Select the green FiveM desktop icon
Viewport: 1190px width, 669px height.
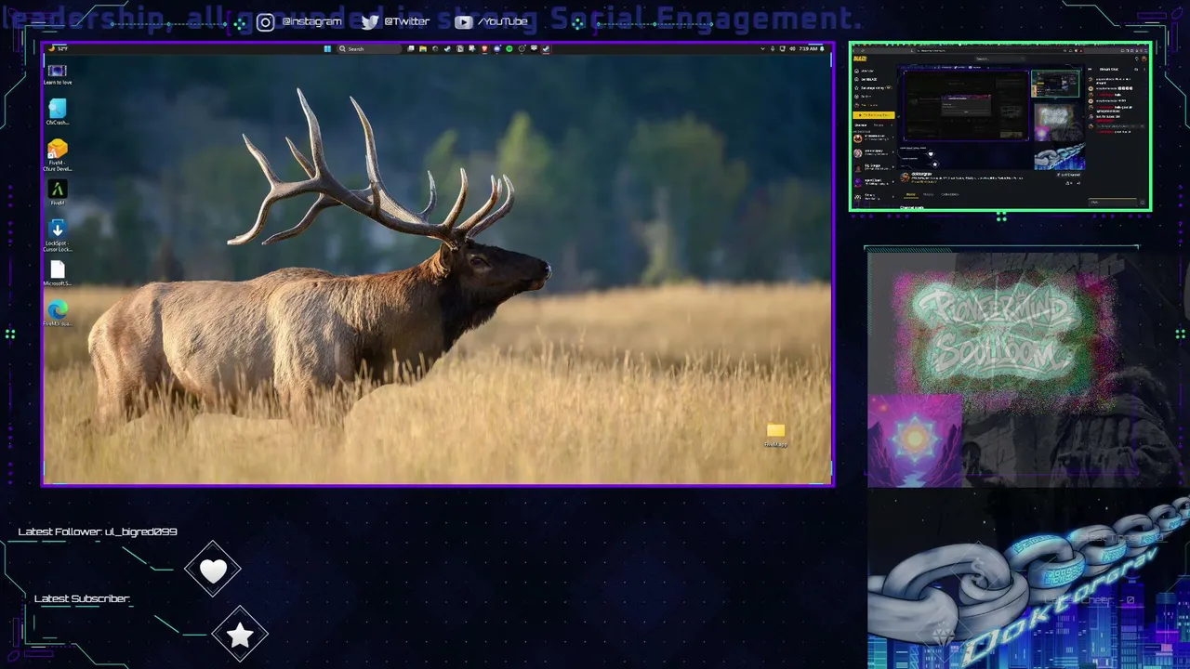(57, 193)
